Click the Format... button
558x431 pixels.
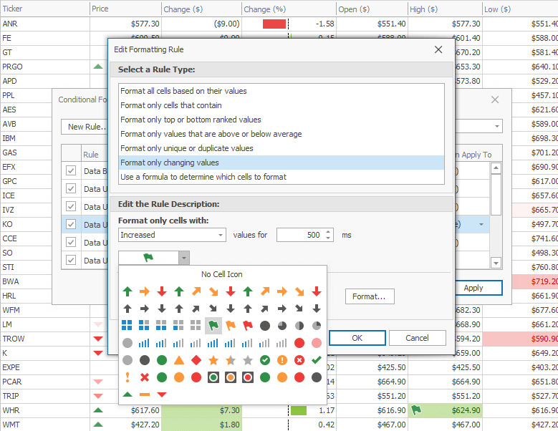[369, 296]
